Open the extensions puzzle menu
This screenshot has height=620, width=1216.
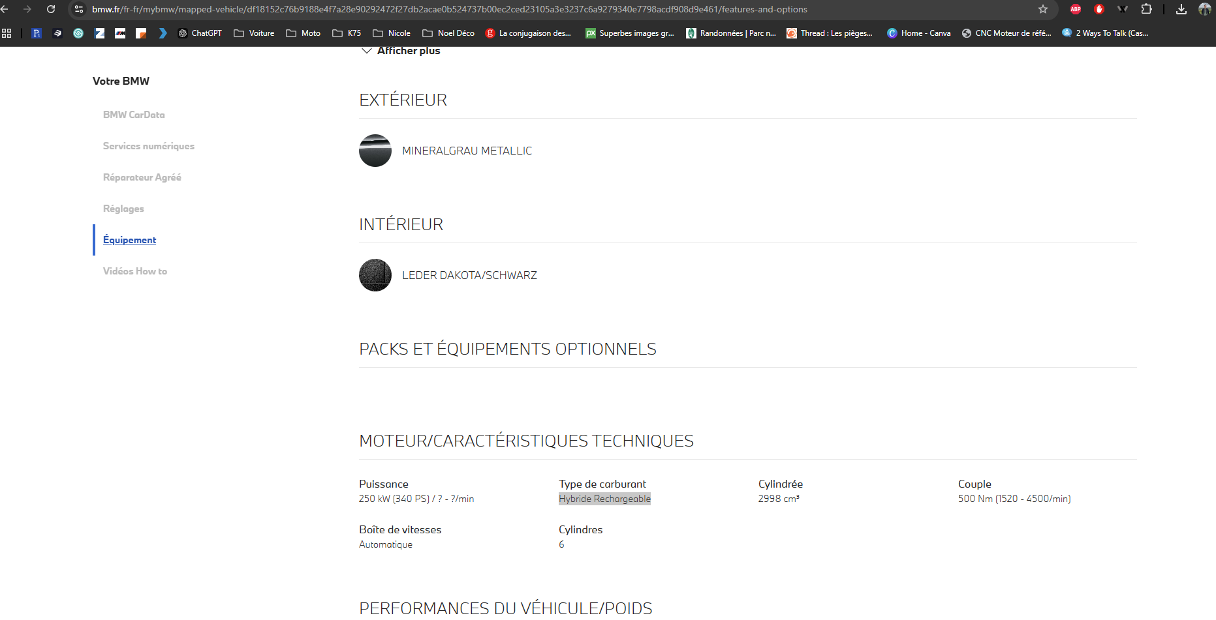pos(1146,9)
